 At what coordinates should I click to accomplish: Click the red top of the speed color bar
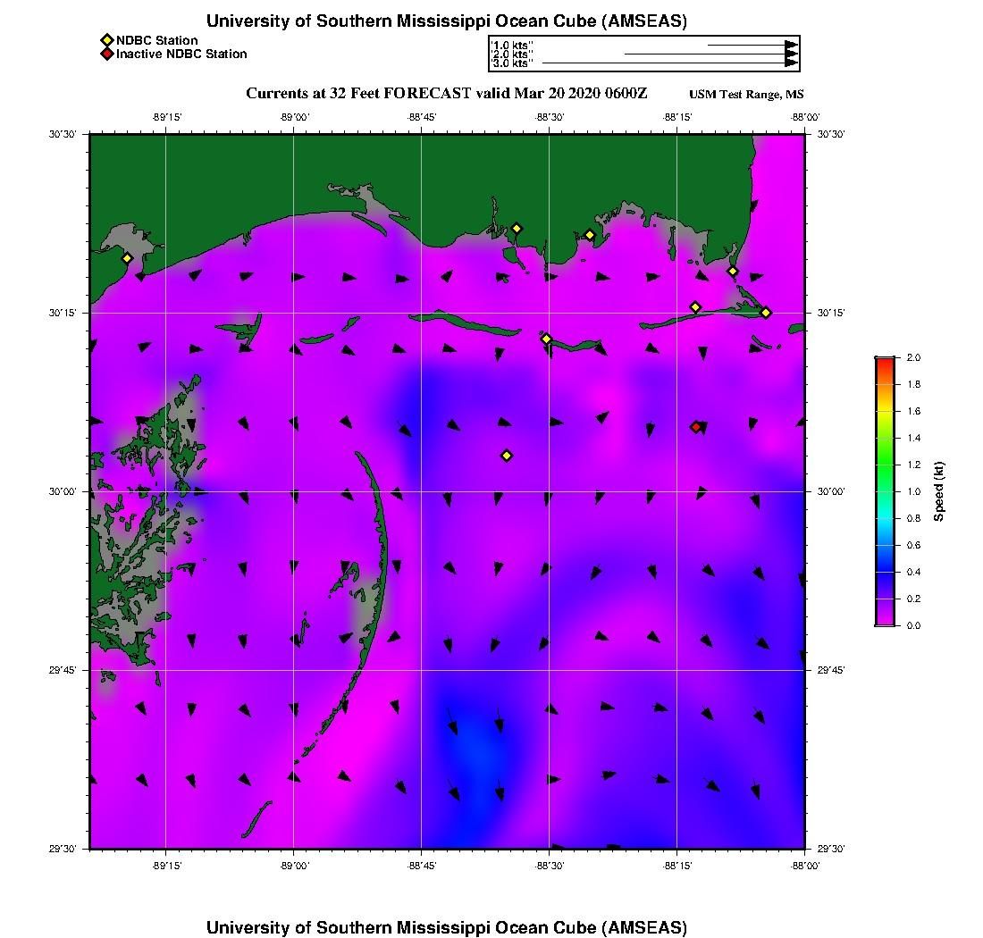pos(885,361)
